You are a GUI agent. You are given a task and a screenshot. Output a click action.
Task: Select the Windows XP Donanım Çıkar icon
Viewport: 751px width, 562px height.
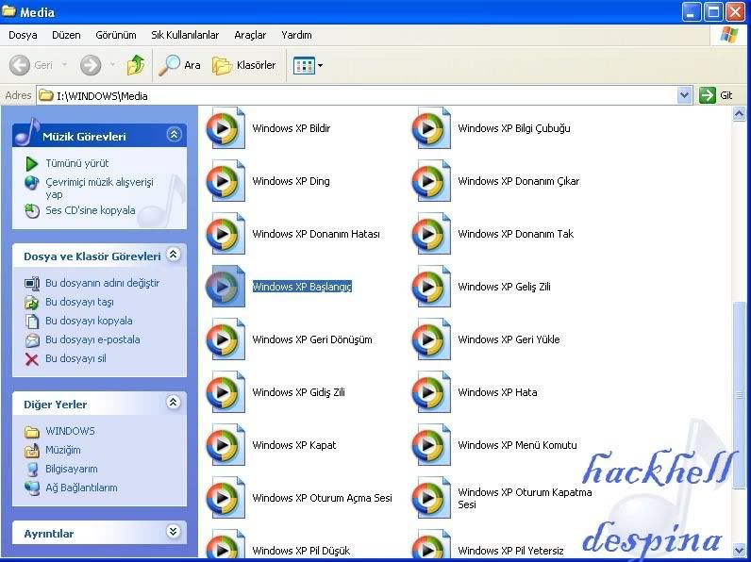pos(431,181)
